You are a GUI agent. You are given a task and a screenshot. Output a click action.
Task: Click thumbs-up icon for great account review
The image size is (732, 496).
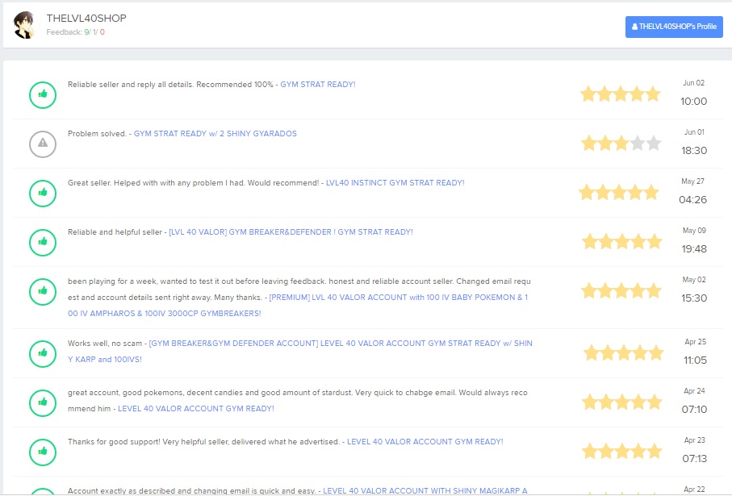pos(43,402)
